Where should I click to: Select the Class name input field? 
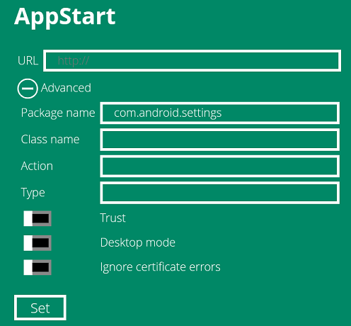220,140
